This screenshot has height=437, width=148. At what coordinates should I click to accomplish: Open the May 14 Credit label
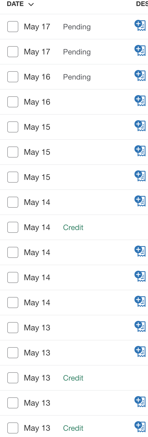click(x=73, y=227)
